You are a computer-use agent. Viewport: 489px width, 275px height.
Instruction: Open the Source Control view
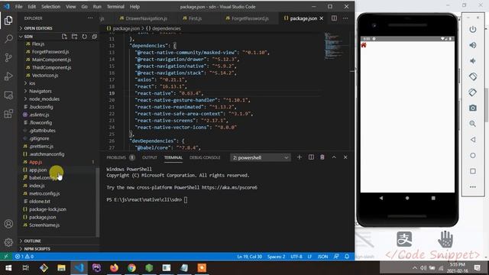pyautogui.click(x=8, y=57)
